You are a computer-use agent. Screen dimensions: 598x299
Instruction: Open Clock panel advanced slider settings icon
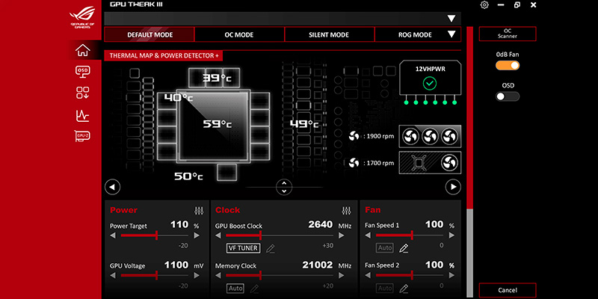pos(346,210)
